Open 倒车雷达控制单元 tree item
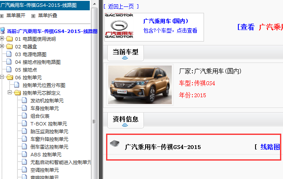The width and height of the screenshot is (283, 179). click(49, 147)
